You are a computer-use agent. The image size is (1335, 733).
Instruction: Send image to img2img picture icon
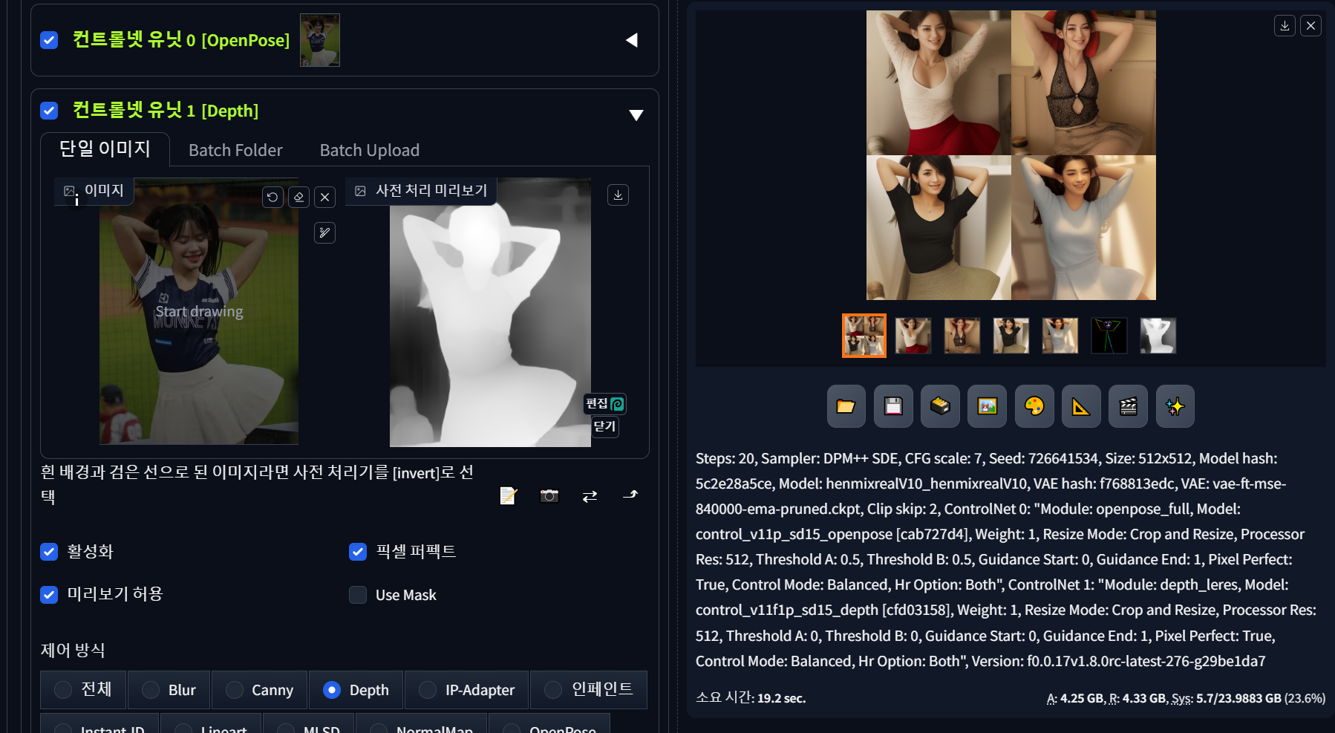coord(987,406)
